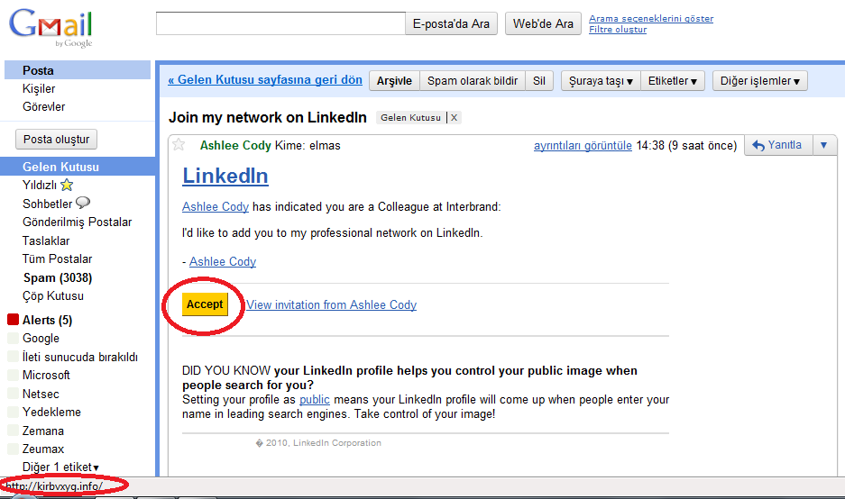Go back via Gelen Kutusu sayfasına geri dön
Image resolution: width=845 pixels, height=499 pixels.
[265, 79]
